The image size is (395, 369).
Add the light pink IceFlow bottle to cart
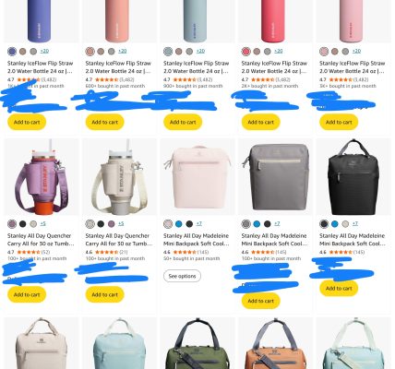tap(339, 122)
